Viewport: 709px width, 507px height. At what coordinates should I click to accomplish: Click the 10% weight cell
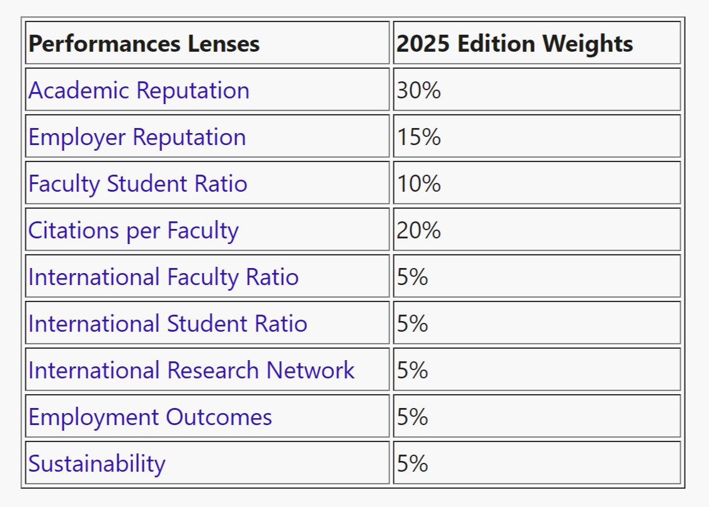pos(418,184)
